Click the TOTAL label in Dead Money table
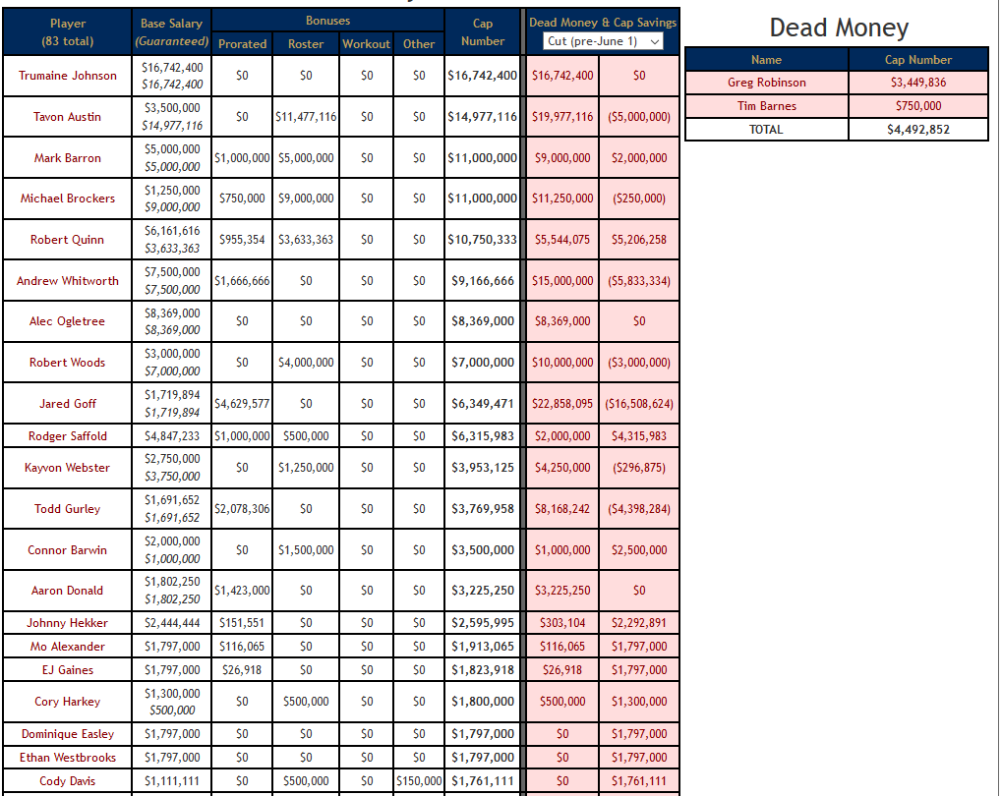The height and width of the screenshot is (796, 1002). 767,130
